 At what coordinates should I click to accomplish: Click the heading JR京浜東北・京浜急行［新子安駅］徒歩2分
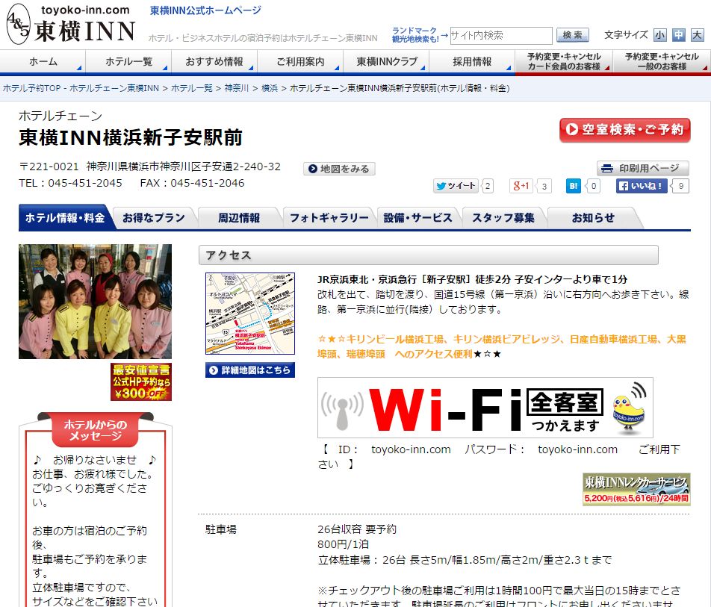tap(414, 279)
